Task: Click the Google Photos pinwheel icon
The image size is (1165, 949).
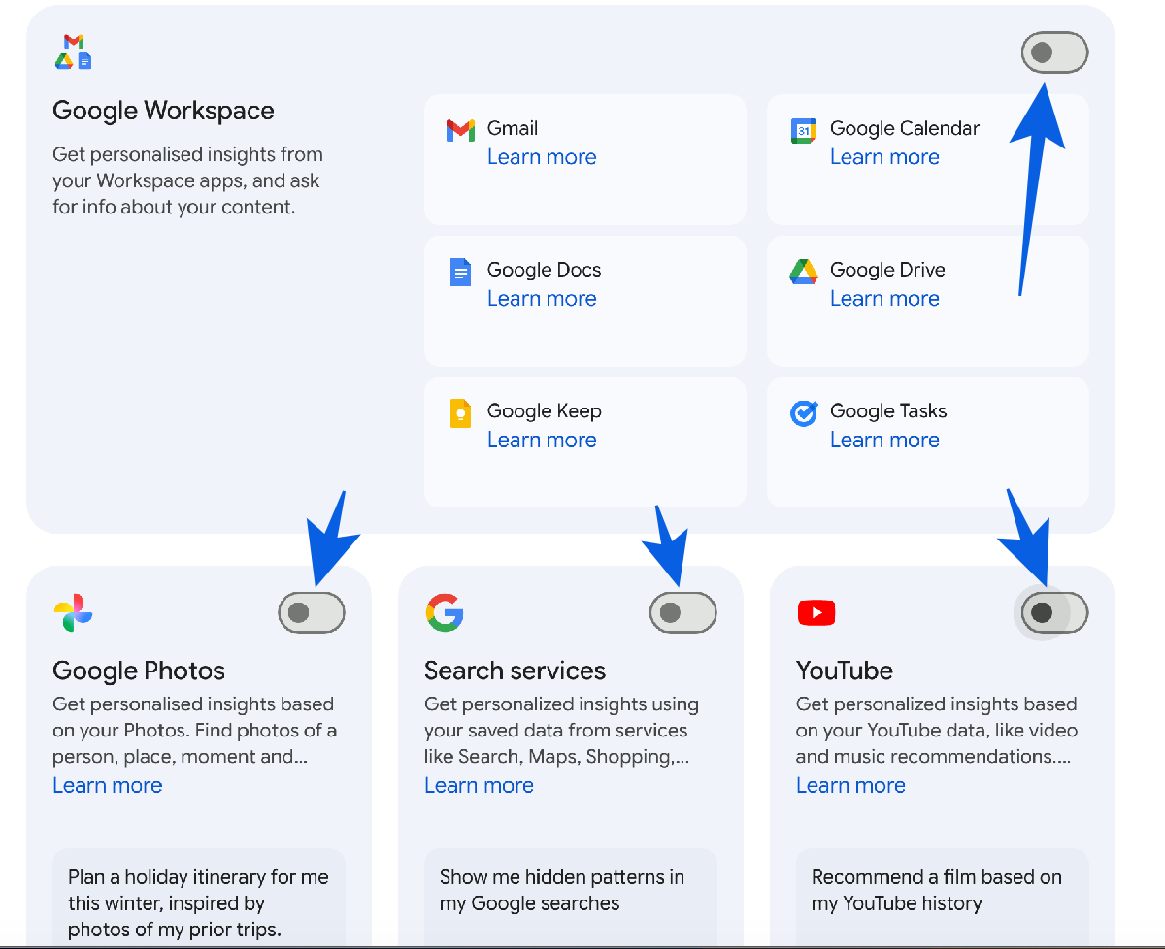Action: click(x=73, y=613)
